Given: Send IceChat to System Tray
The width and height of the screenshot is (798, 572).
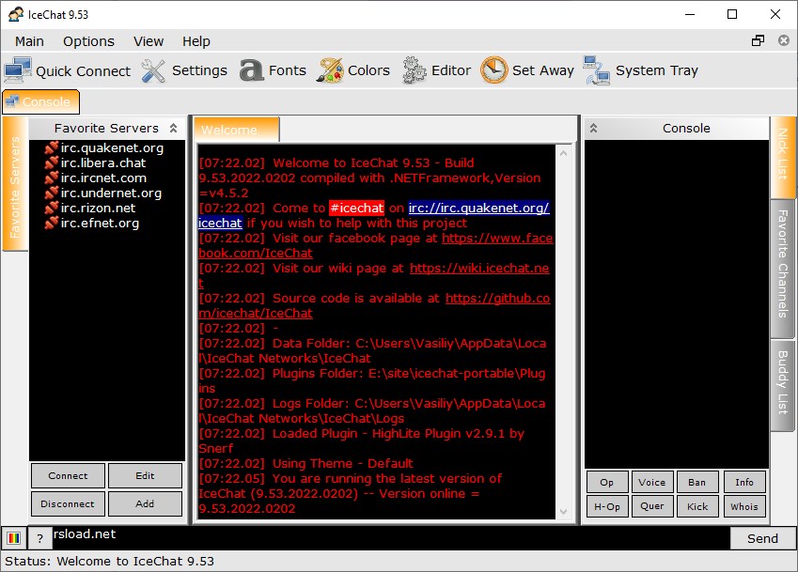Looking at the screenshot, I should (x=596, y=70).
